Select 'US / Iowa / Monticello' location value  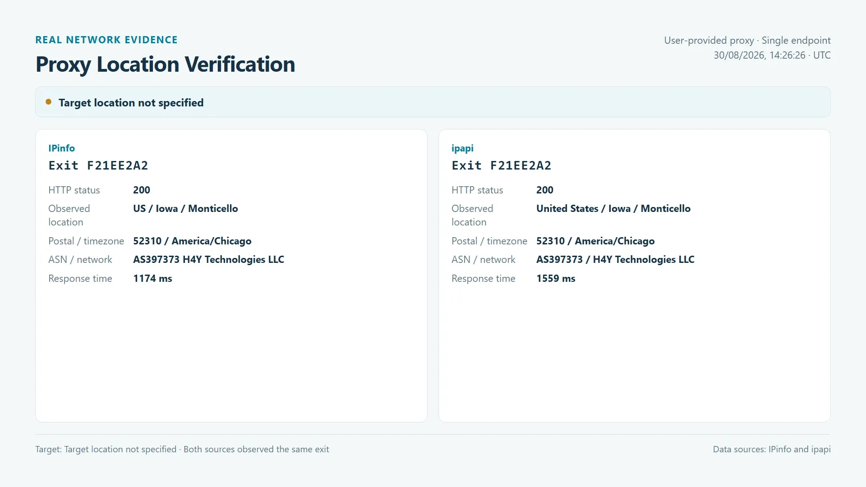pyautogui.click(x=185, y=208)
